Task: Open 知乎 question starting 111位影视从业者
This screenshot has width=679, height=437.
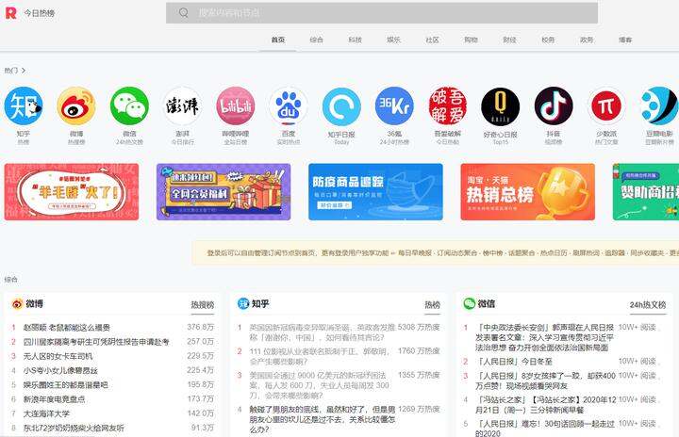Action: coord(319,356)
